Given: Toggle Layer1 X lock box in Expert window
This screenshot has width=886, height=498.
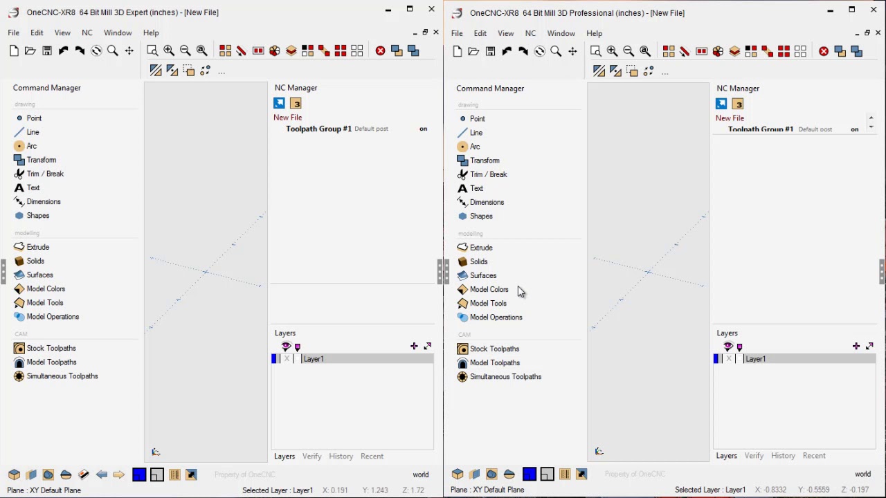Looking at the screenshot, I should click(x=287, y=359).
